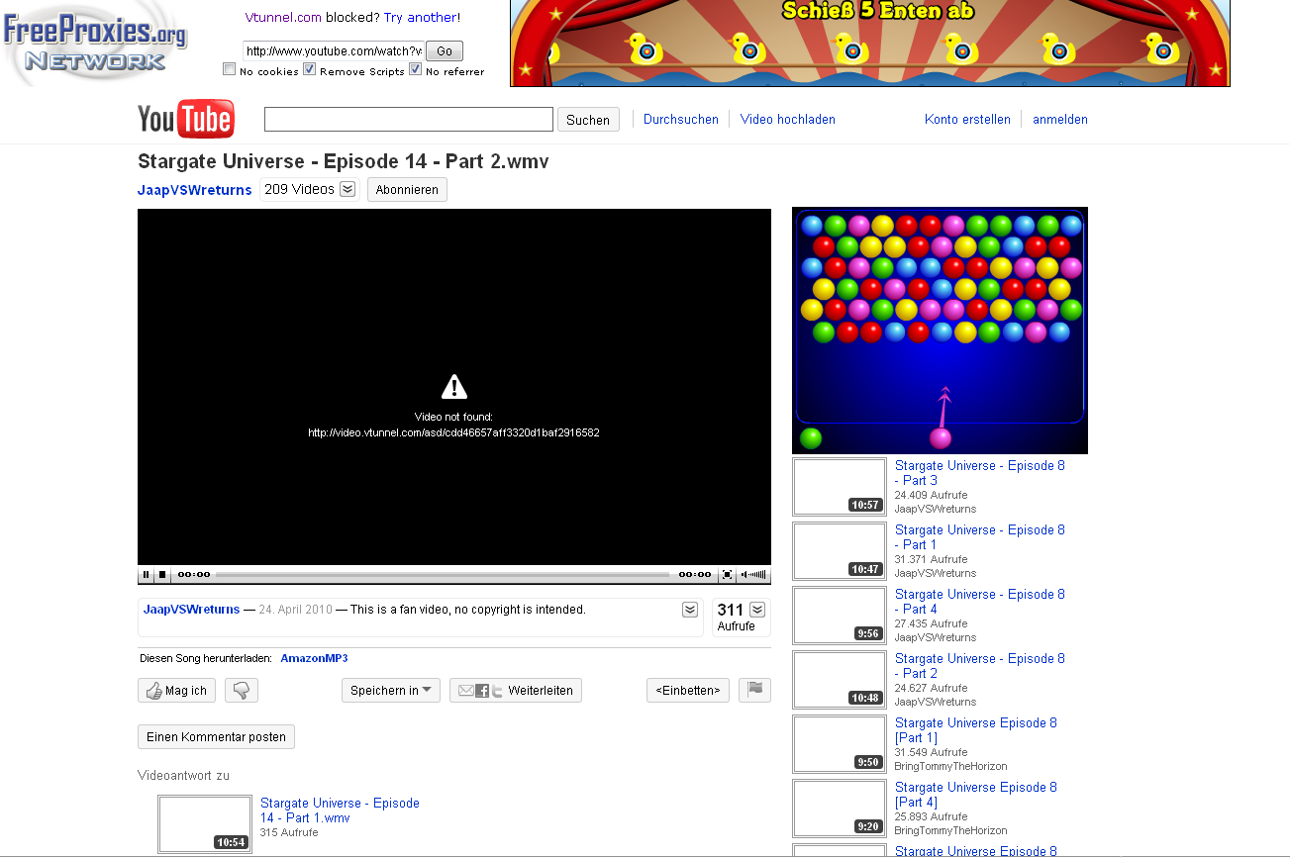Viewport: 1290px width, 858px height.
Task: Stop the video with the stop icon
Action: tap(163, 574)
